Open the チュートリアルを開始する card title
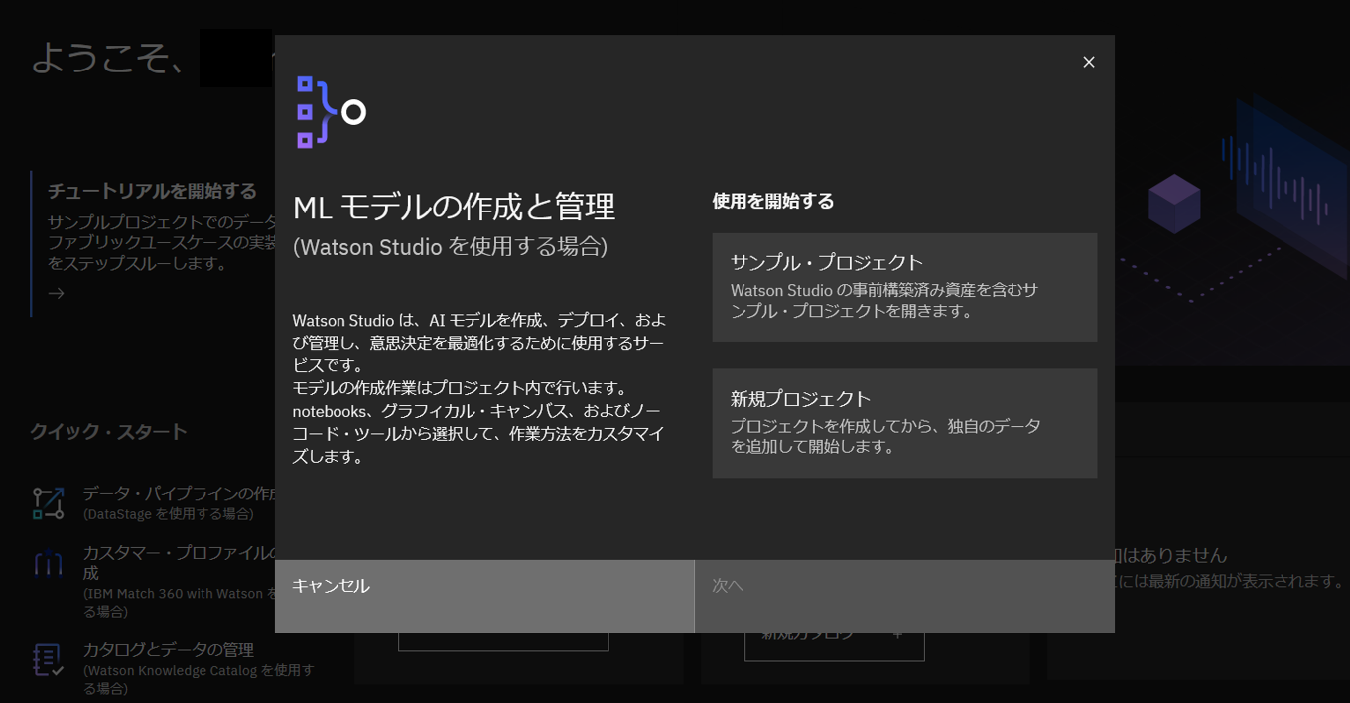The height and width of the screenshot is (703, 1350). [x=152, y=191]
